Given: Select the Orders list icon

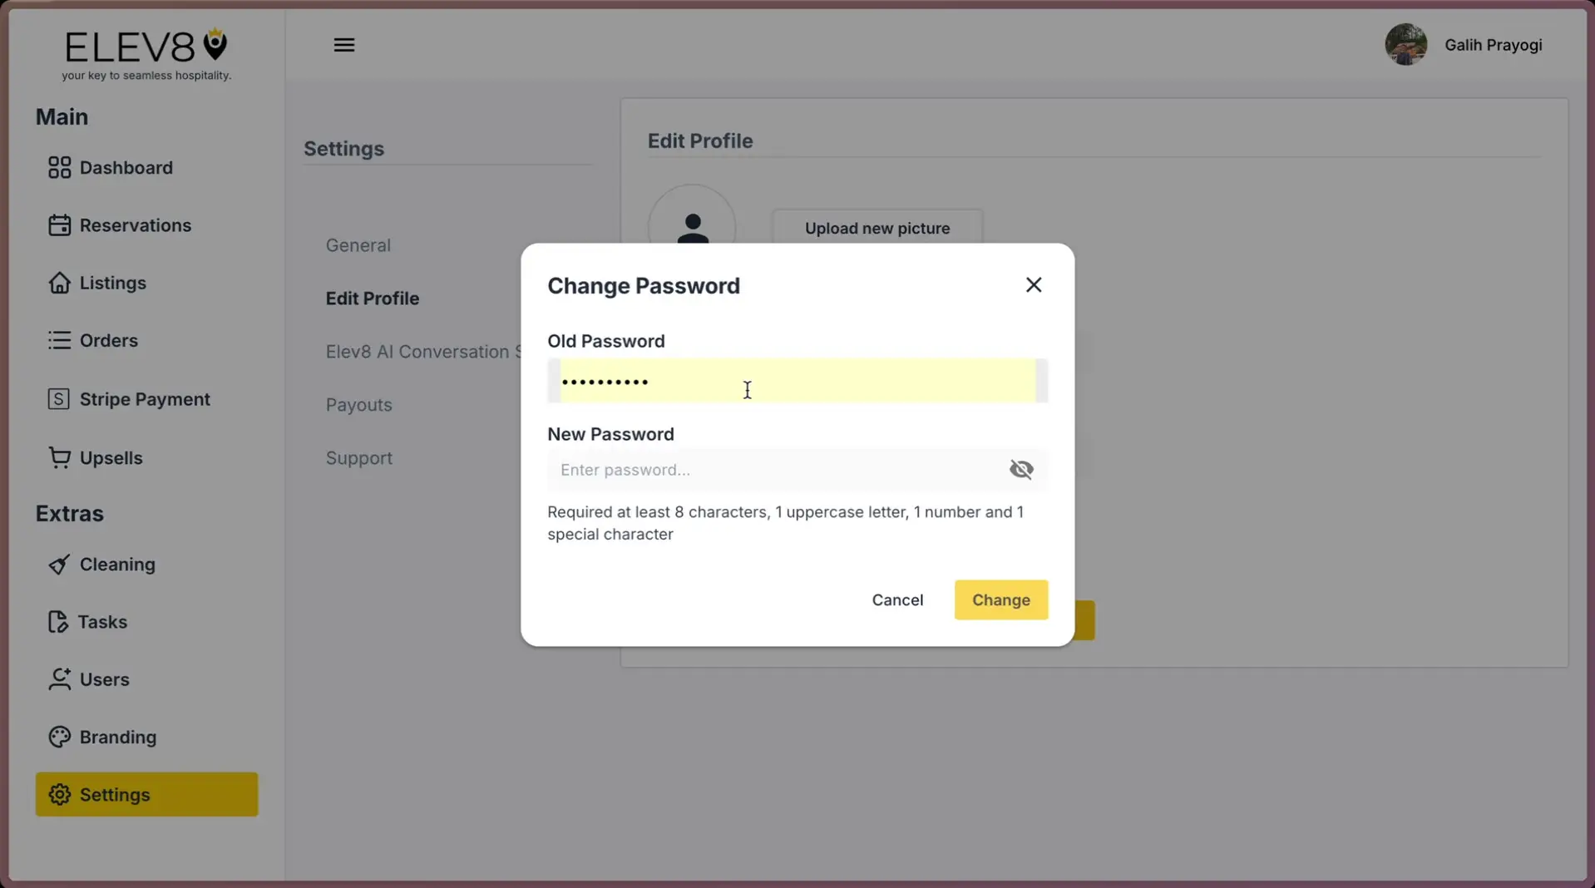Looking at the screenshot, I should click(x=57, y=340).
